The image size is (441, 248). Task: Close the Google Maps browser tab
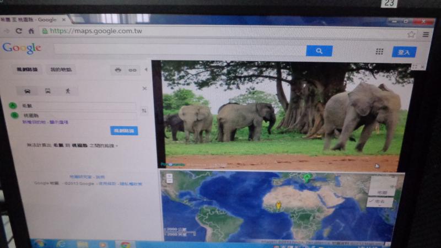[64, 20]
